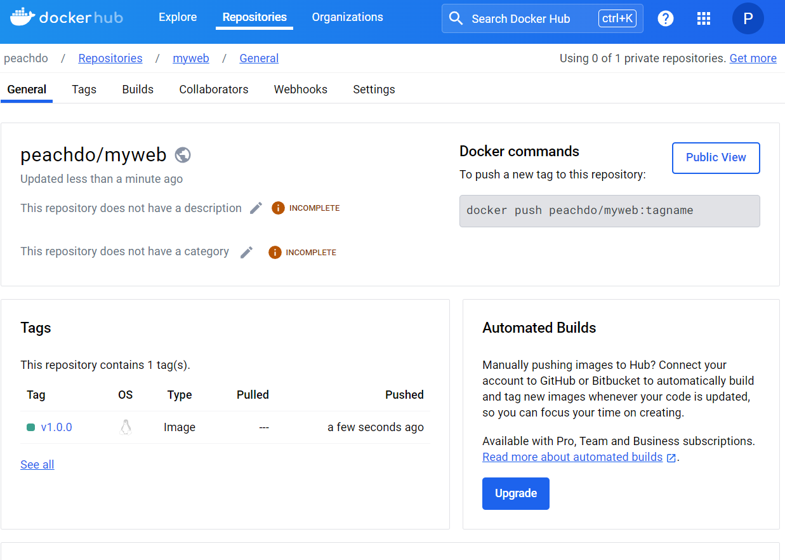This screenshot has height=560, width=785.
Task: Click the Docker commands heading
Action: pos(519,151)
